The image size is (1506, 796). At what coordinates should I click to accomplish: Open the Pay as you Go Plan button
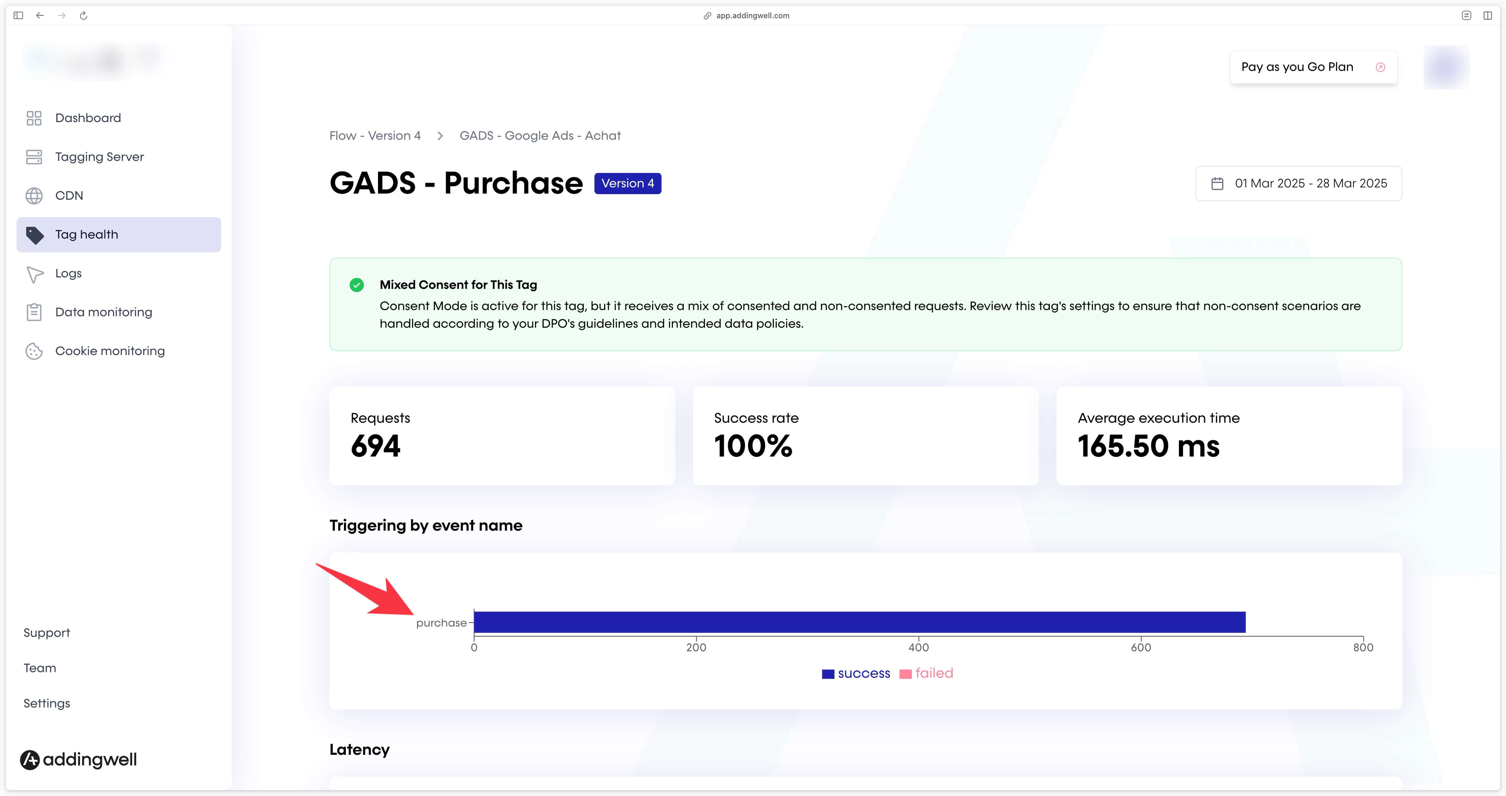tap(1314, 67)
